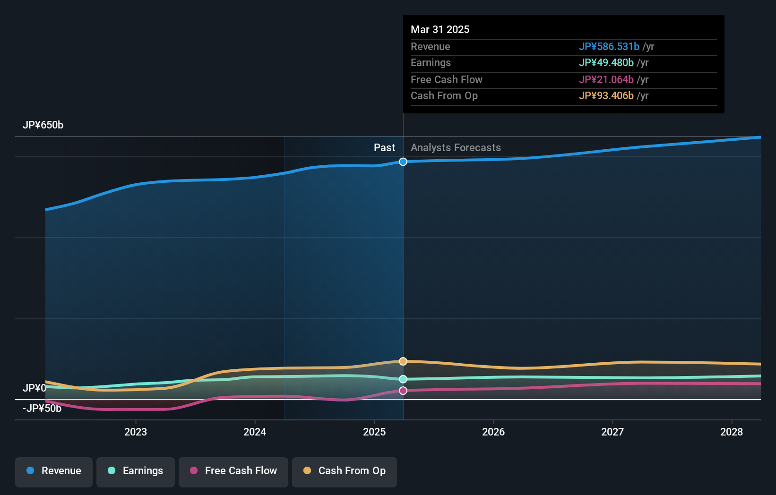Viewport: 776px width, 495px height.
Task: Select the orange Cash From Op chart marker
Action: pyautogui.click(x=403, y=361)
